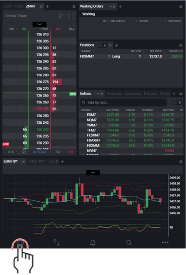Click the Add Symbol search field
The height and width of the screenshot is (275, 186).
[x=123, y=103]
